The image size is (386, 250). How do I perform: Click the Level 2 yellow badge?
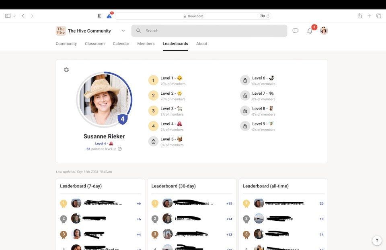153,96
